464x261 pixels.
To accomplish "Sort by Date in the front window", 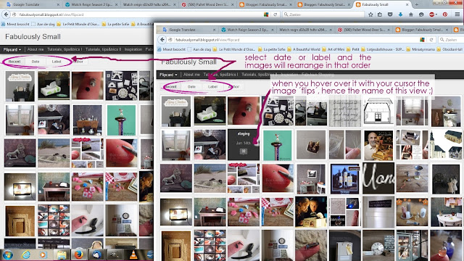I will (191, 87).
